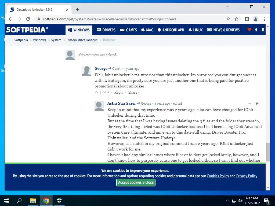
Task: Open the Drivers section
Action: pyautogui.click(x=106, y=30)
